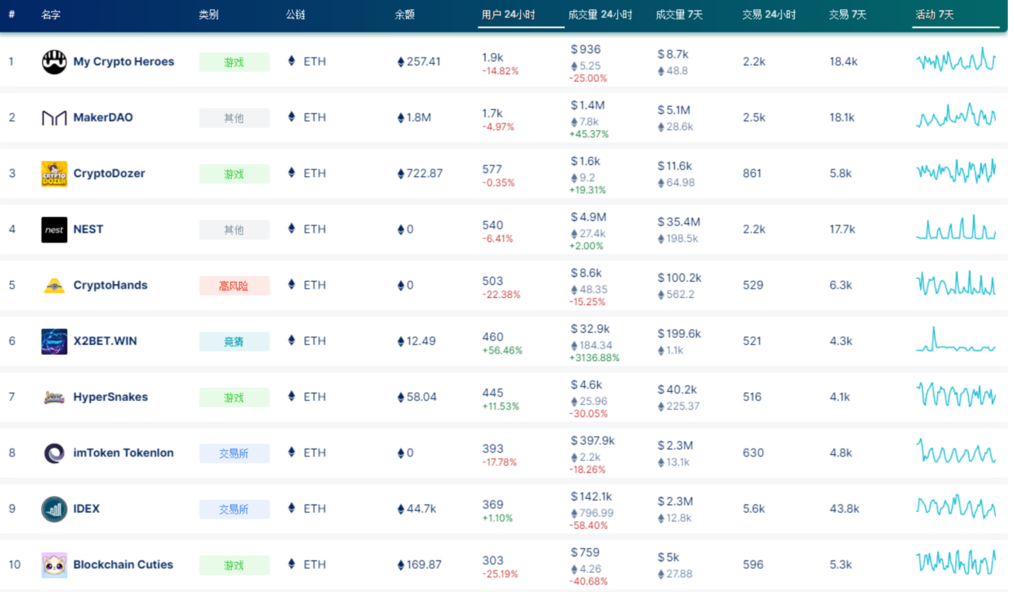Image resolution: width=1015 pixels, height=592 pixels.
Task: Click the CryptoHands pyramid logo icon
Action: click(54, 286)
